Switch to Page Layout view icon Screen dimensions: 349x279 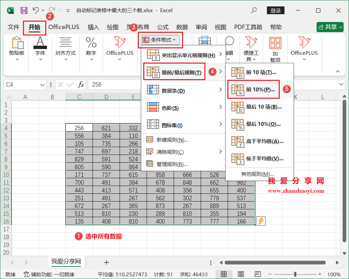pos(241,274)
